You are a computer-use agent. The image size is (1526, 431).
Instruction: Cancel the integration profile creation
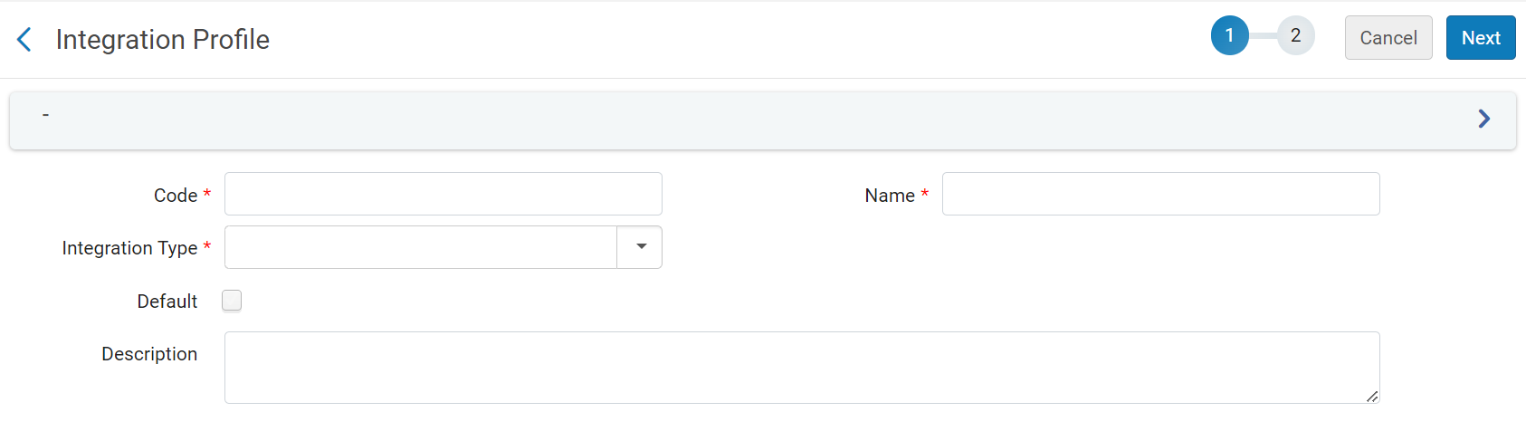(x=1388, y=38)
